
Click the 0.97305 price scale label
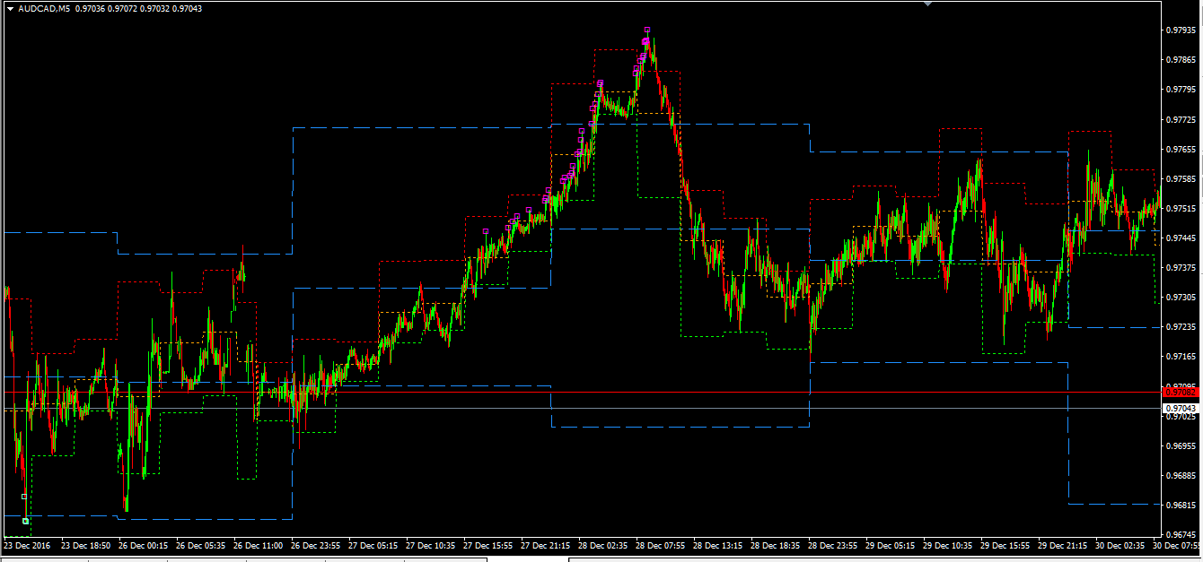point(1179,297)
